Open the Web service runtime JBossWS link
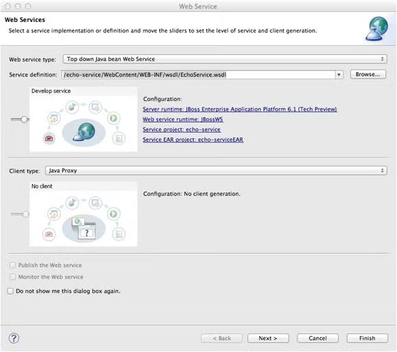The height and width of the screenshot is (352, 397). click(183, 120)
